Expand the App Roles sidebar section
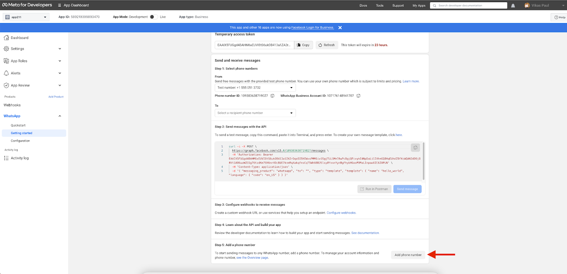The height and width of the screenshot is (274, 567). pos(60,61)
